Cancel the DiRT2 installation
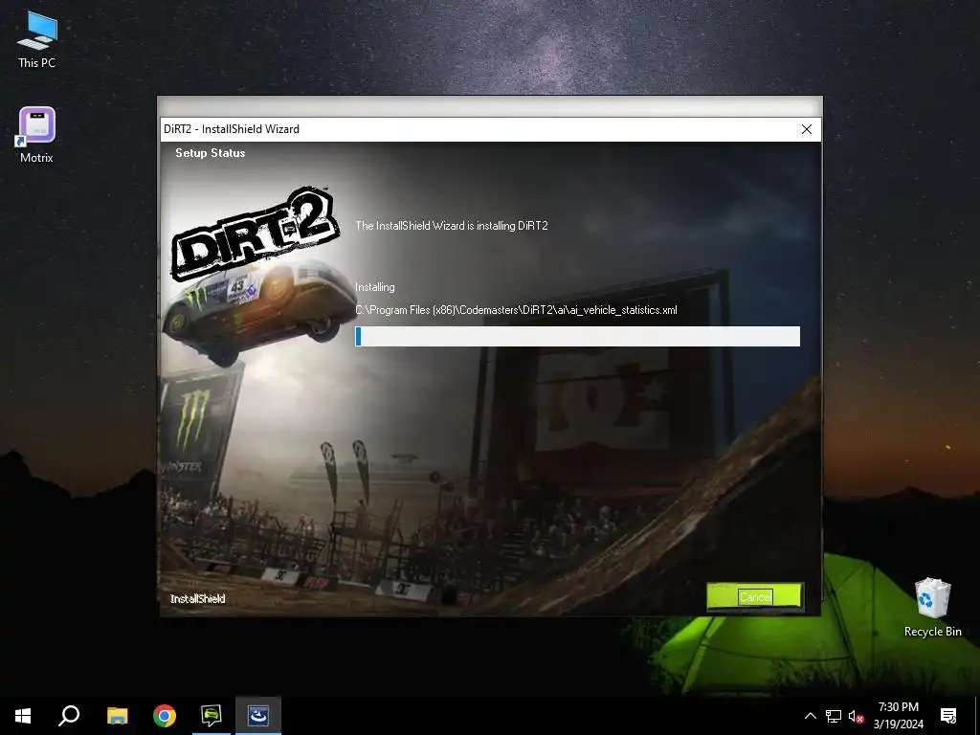The height and width of the screenshot is (735, 980). pyautogui.click(x=754, y=597)
